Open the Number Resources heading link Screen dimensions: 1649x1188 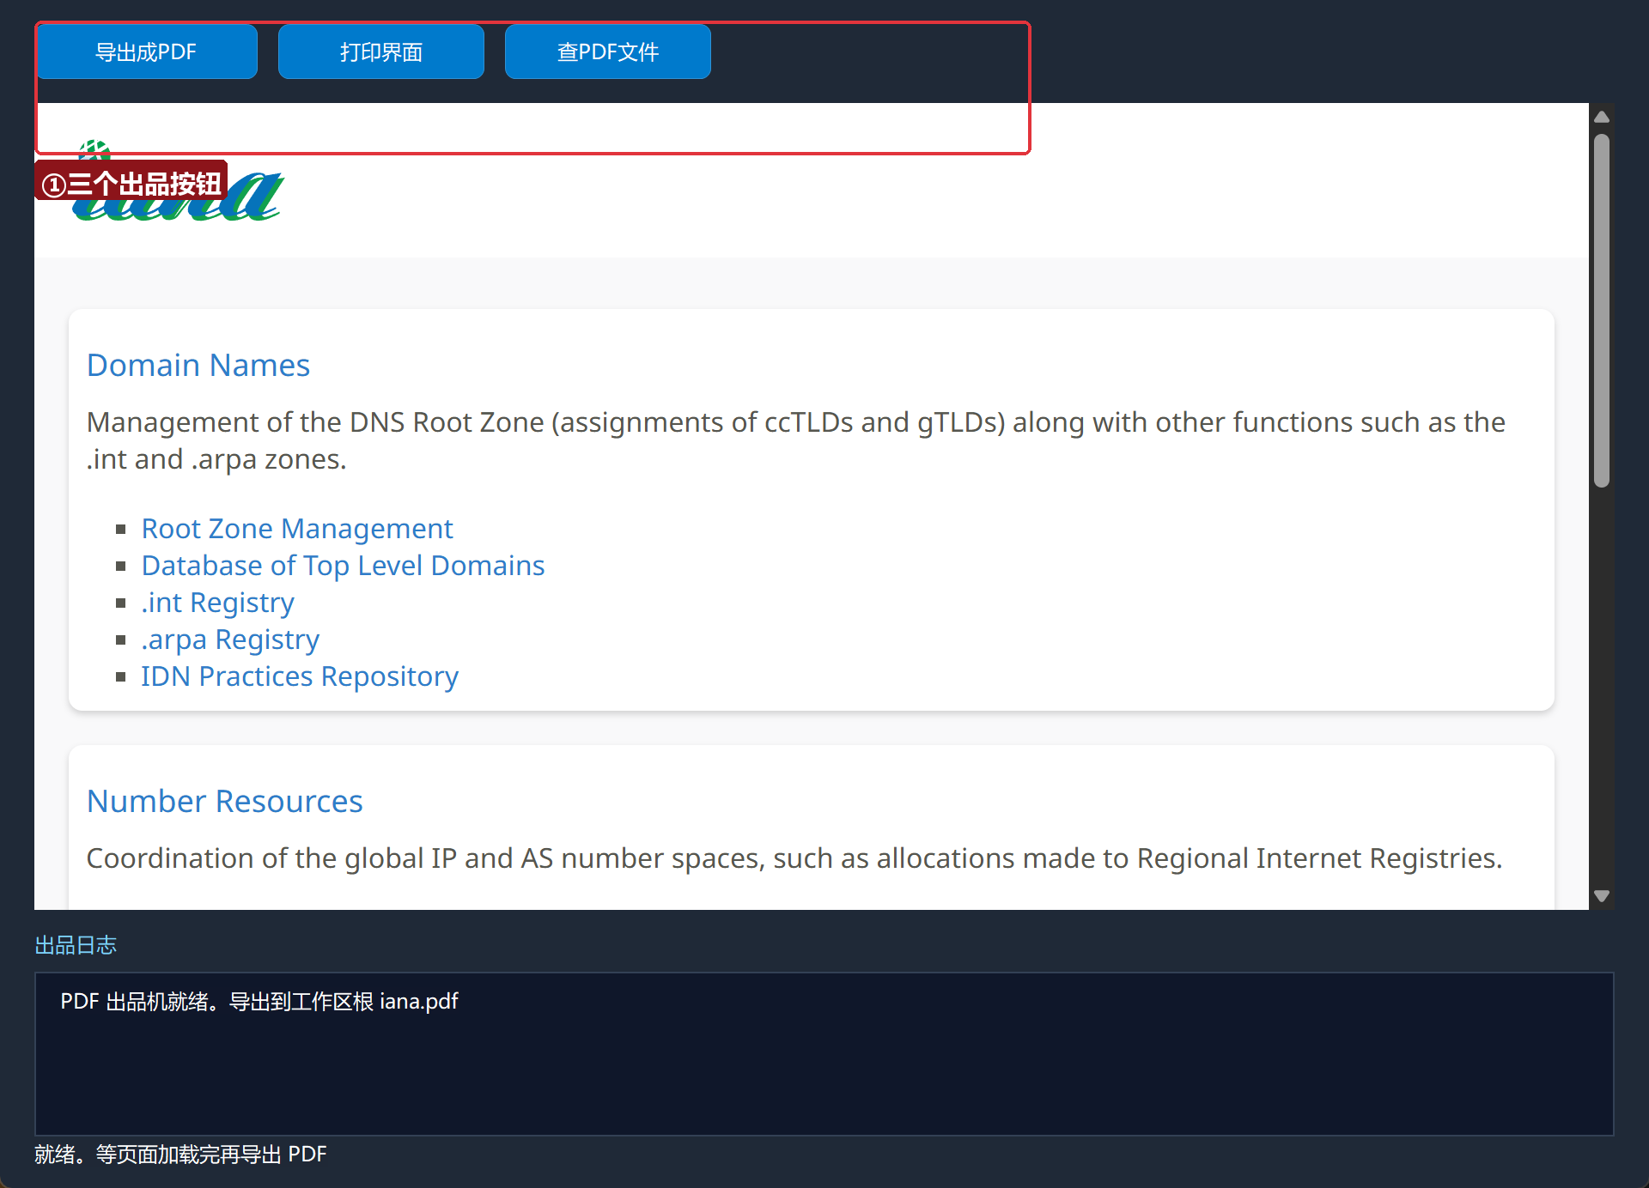point(225,802)
